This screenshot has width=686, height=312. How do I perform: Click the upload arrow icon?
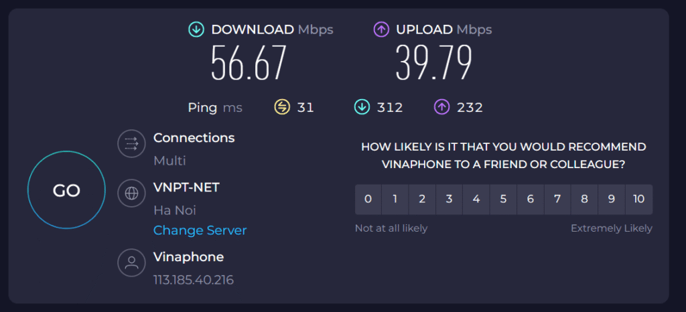coord(381,29)
